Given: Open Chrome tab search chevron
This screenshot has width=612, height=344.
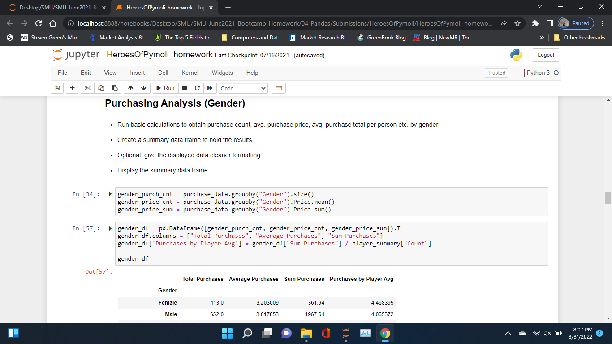Looking at the screenshot, I should tap(539, 7).
